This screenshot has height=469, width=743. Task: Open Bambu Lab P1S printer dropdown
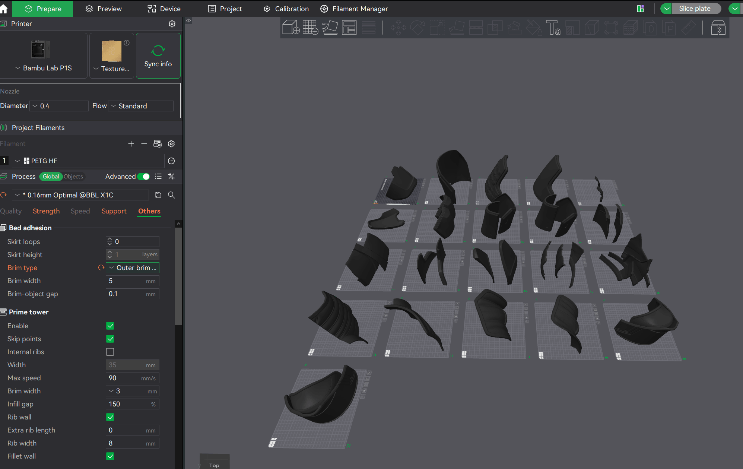(x=44, y=68)
